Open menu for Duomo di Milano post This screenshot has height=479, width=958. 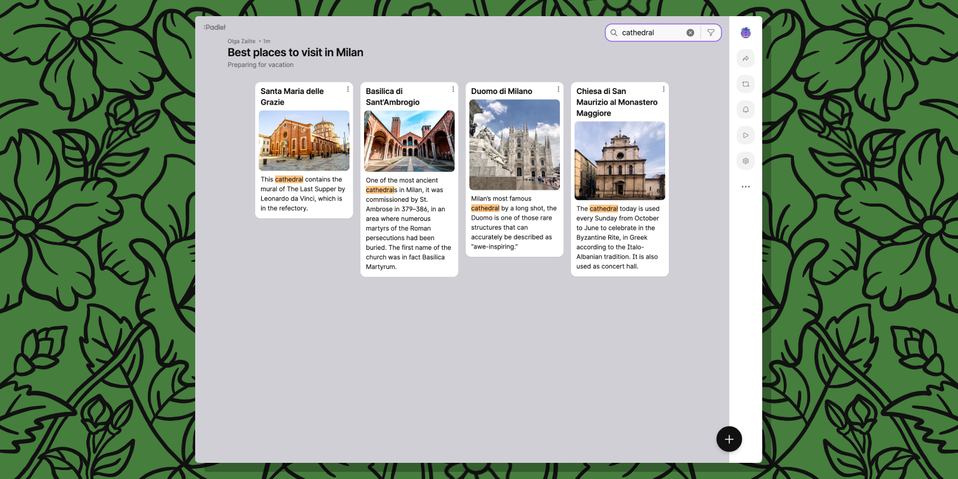click(x=559, y=89)
